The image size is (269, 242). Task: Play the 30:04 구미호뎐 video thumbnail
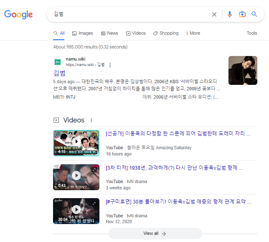76,211
